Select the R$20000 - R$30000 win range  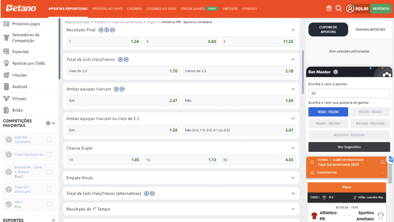point(349,135)
